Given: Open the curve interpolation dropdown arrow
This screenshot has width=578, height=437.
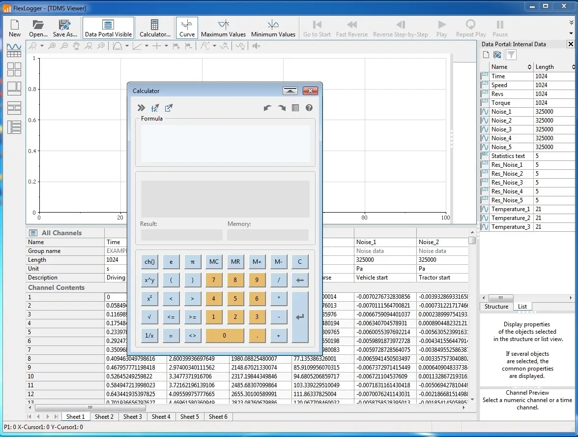Looking at the screenshot, I should click(214, 46).
